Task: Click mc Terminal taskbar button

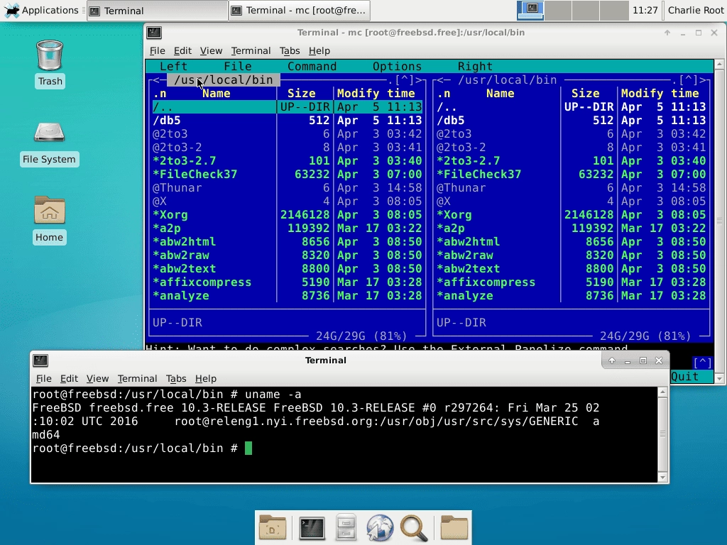Action: [x=300, y=10]
